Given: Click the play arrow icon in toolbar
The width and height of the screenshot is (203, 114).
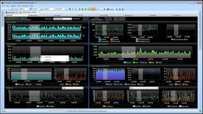Looking at the screenshot, I should 98,9.
